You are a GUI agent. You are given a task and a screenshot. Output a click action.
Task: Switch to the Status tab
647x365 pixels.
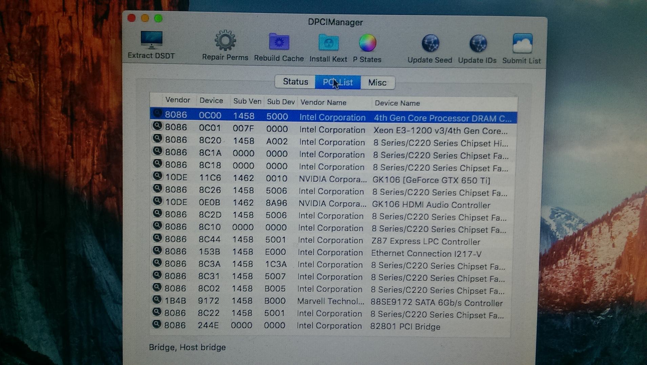pyautogui.click(x=295, y=82)
